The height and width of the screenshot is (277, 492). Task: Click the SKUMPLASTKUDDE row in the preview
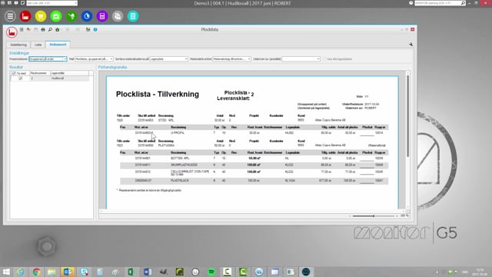(254, 165)
